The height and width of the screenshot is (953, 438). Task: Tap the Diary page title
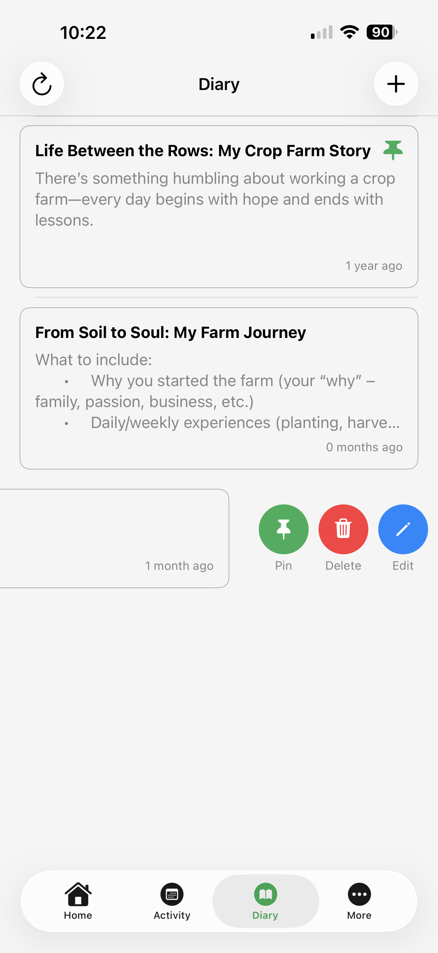tap(219, 84)
